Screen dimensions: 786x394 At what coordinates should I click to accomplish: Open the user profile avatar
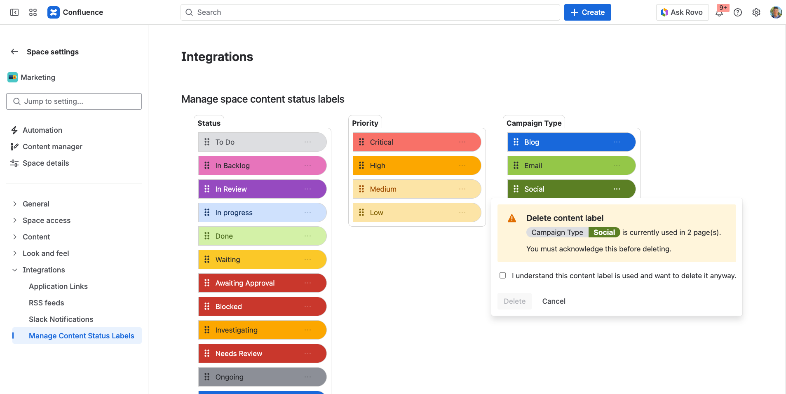pyautogui.click(x=776, y=12)
